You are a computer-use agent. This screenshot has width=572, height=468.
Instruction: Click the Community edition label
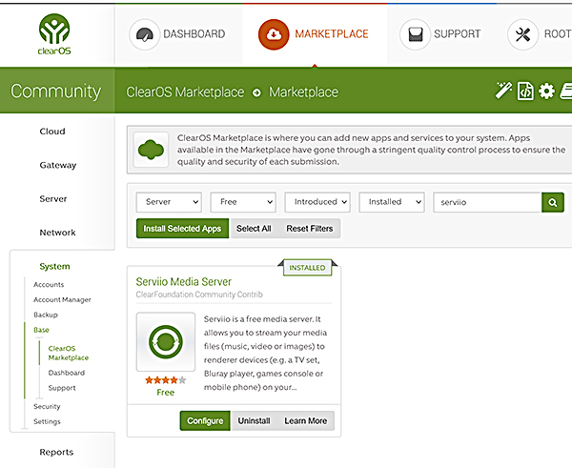click(x=56, y=92)
